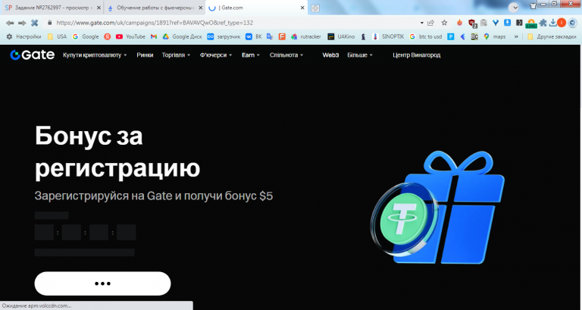This screenshot has width=582, height=310.
Task: Expand the Купити криптовалюту menu
Action: click(95, 55)
